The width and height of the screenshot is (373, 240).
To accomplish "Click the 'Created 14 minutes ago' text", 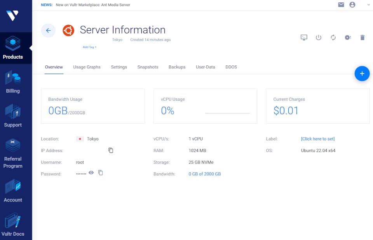I will click(x=150, y=40).
